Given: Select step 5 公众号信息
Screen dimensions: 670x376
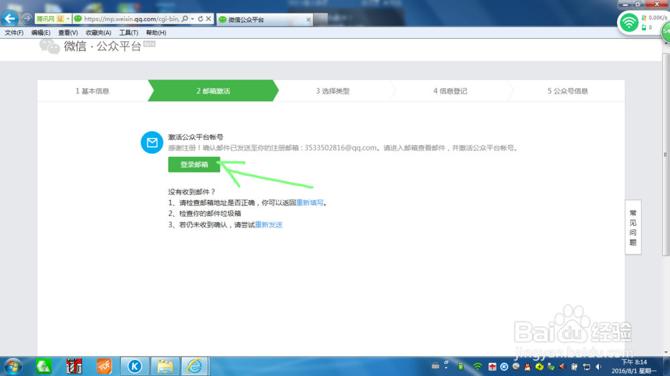Looking at the screenshot, I should (567, 91).
